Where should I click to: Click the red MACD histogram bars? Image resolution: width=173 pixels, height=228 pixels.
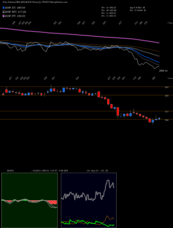(53, 202)
